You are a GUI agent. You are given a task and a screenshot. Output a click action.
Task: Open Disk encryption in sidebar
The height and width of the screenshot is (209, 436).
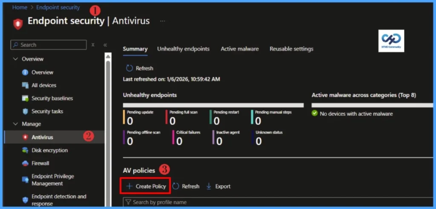pos(54,150)
